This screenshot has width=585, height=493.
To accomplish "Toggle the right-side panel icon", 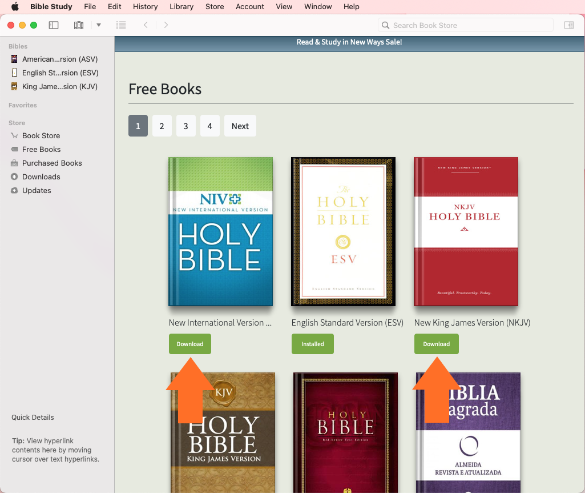I will point(568,25).
